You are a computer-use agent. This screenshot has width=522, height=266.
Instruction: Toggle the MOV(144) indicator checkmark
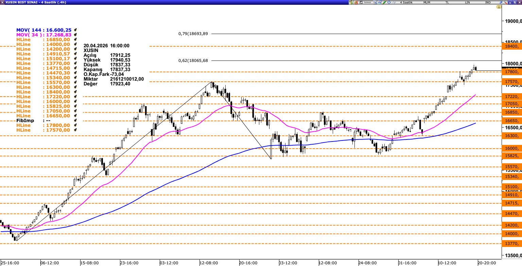75,30
